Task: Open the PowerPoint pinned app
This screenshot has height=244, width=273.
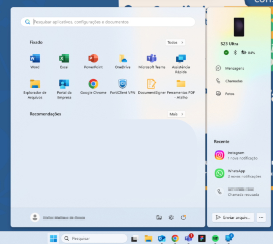Action: coord(93,59)
